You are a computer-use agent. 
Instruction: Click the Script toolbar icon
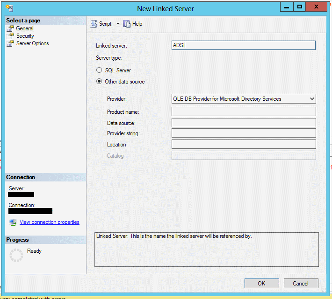click(x=94, y=24)
